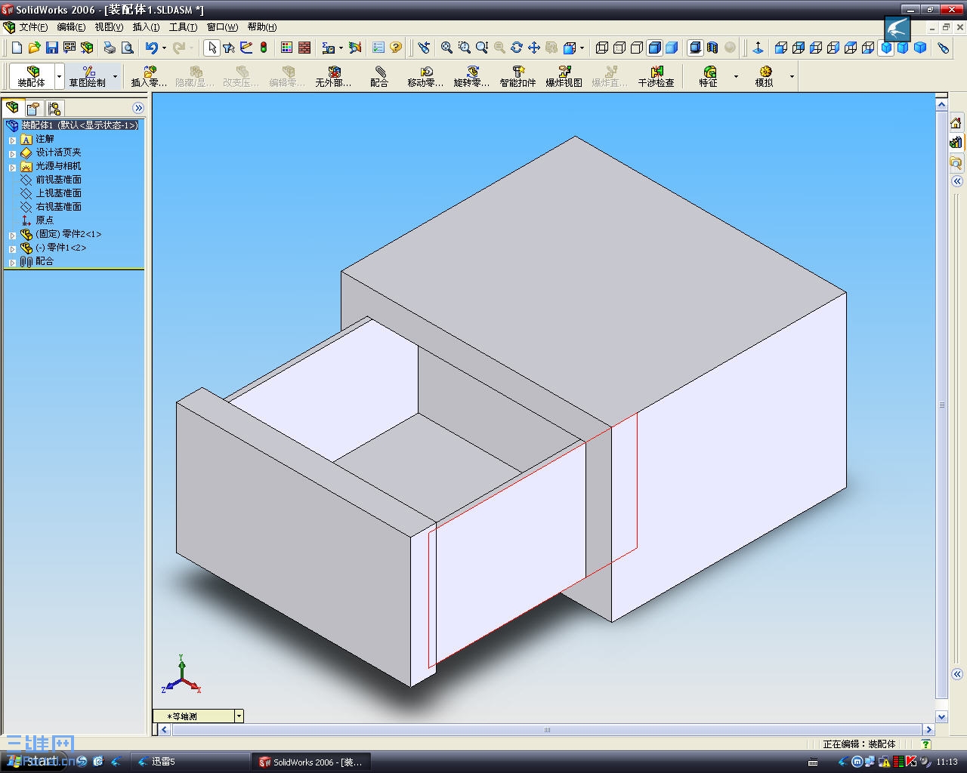967x773 pixels.
Task: Toggle Section View
Action: click(712, 48)
